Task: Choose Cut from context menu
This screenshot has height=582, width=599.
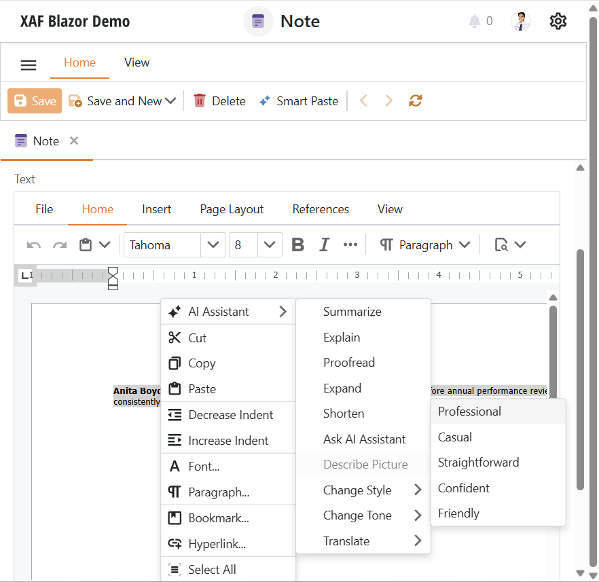Action: (x=228, y=338)
